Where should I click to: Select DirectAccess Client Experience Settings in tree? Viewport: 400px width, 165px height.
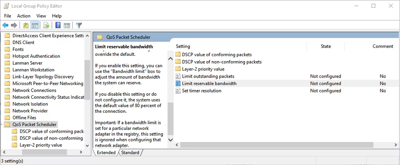[48, 35]
